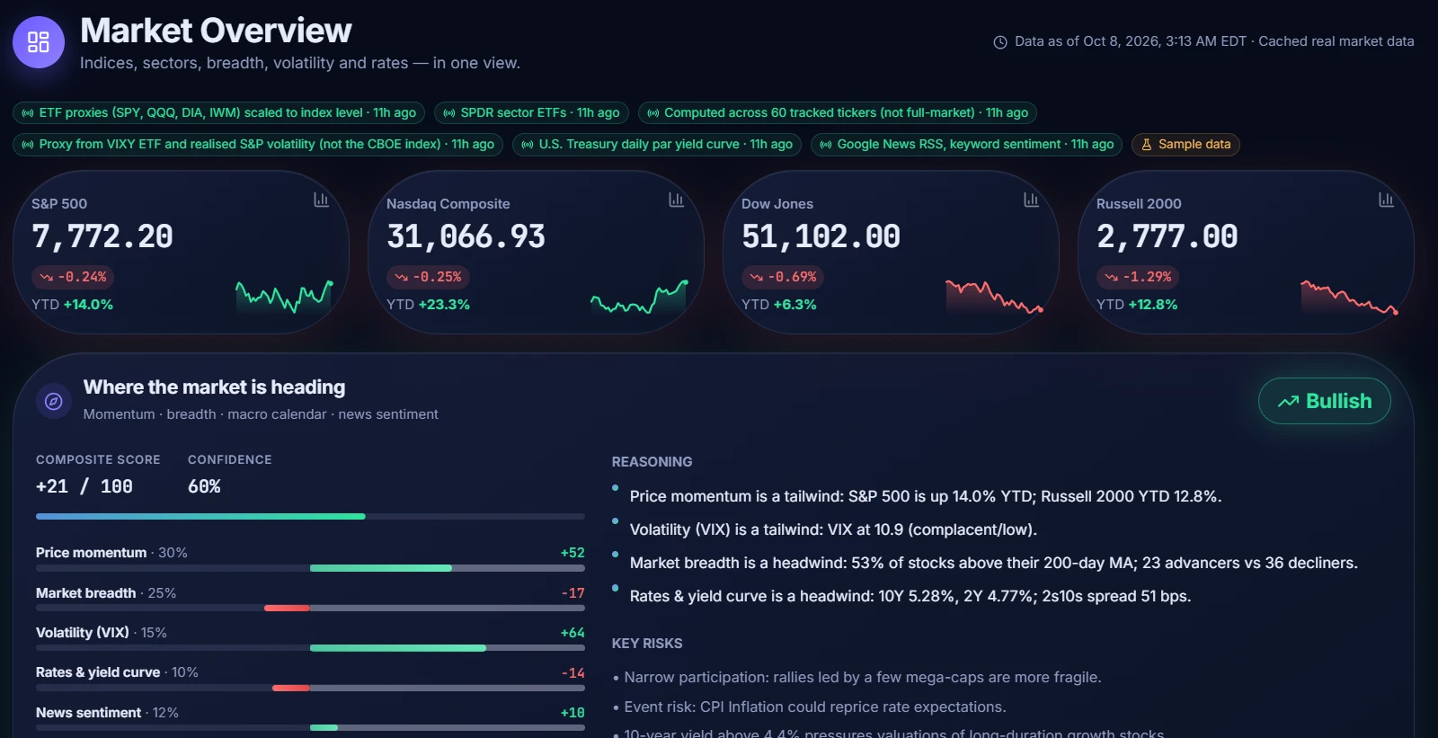
Task: Click the Dow Jones down-trend arrow icon
Action: [756, 277]
